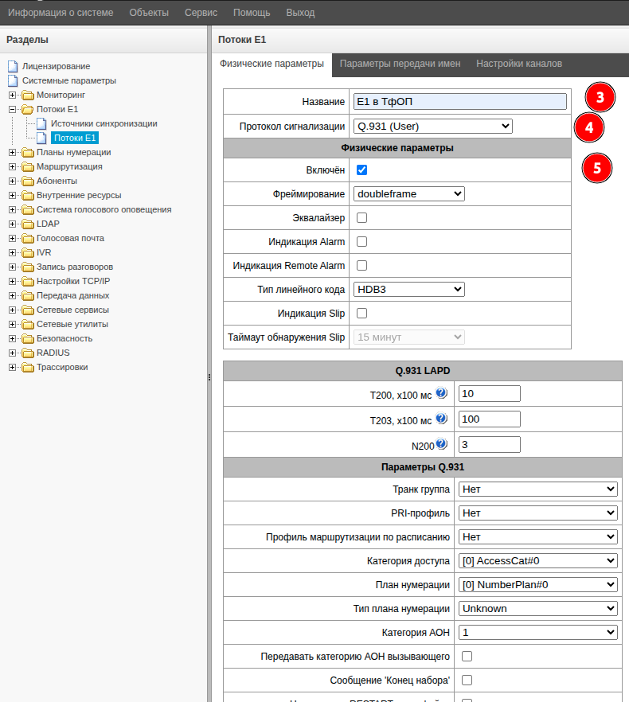Screen dimensions: 629x702
Task: Click the System parameters page icon
Action: click(x=13, y=80)
